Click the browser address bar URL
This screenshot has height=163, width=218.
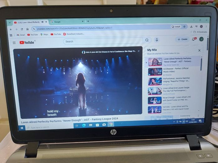[74, 29]
